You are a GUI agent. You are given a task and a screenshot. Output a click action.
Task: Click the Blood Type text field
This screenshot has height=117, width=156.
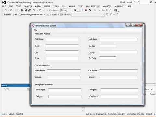(x=65, y=90)
